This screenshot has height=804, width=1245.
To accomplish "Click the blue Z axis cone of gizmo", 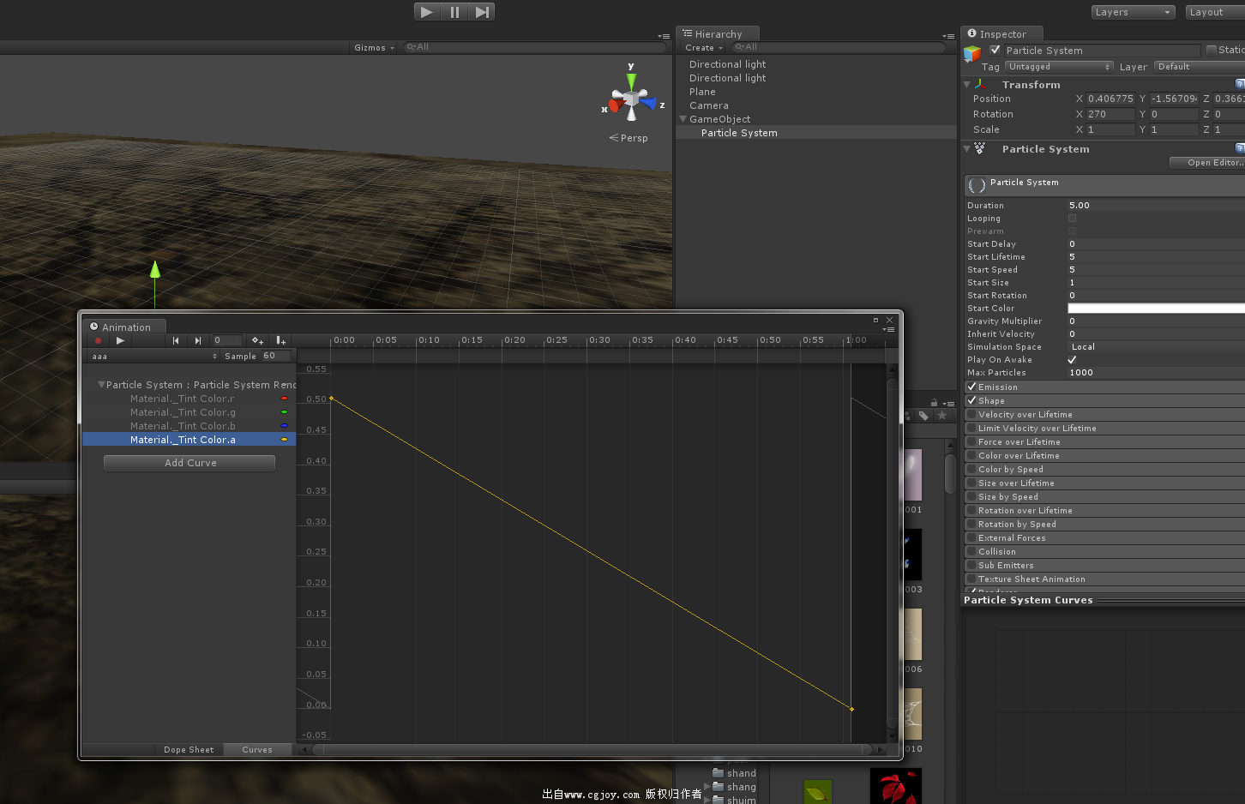I will (649, 104).
